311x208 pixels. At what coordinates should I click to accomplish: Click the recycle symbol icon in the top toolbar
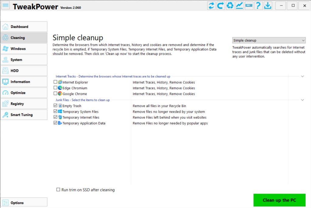click(x=230, y=5)
